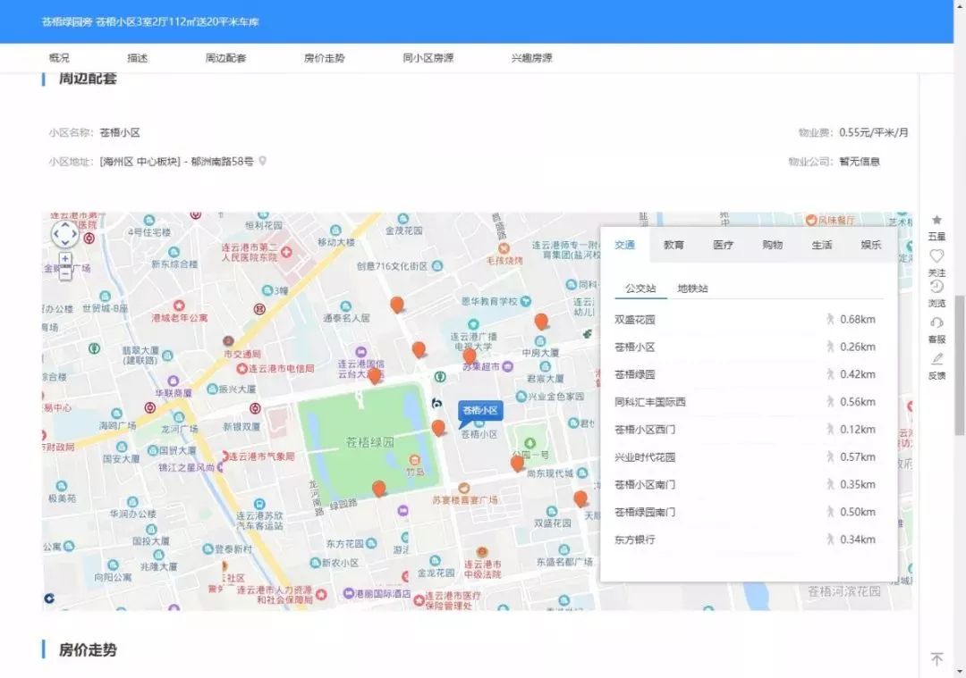Select 周边配套 in the navigation bar
Image resolution: width=966 pixels, height=678 pixels.
coord(225,58)
